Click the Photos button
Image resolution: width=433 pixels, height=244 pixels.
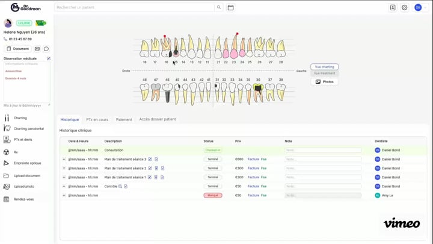point(324,81)
